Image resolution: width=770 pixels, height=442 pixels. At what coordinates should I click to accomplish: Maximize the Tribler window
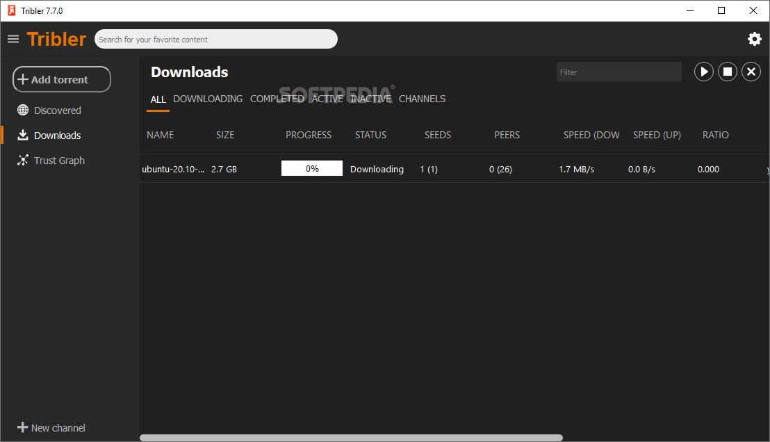tap(721, 11)
